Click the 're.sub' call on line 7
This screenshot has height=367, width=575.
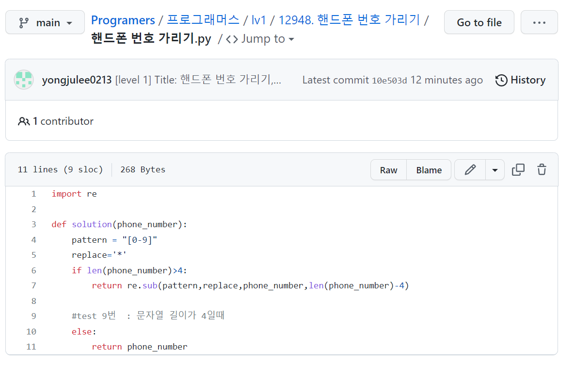click(142, 285)
